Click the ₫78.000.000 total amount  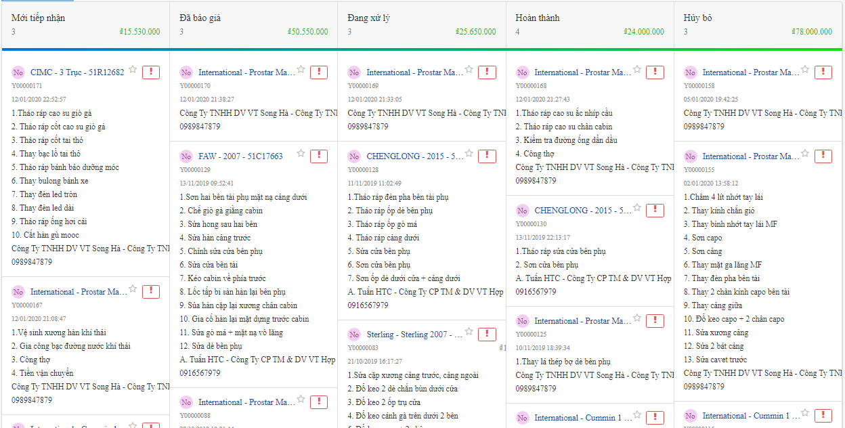812,32
